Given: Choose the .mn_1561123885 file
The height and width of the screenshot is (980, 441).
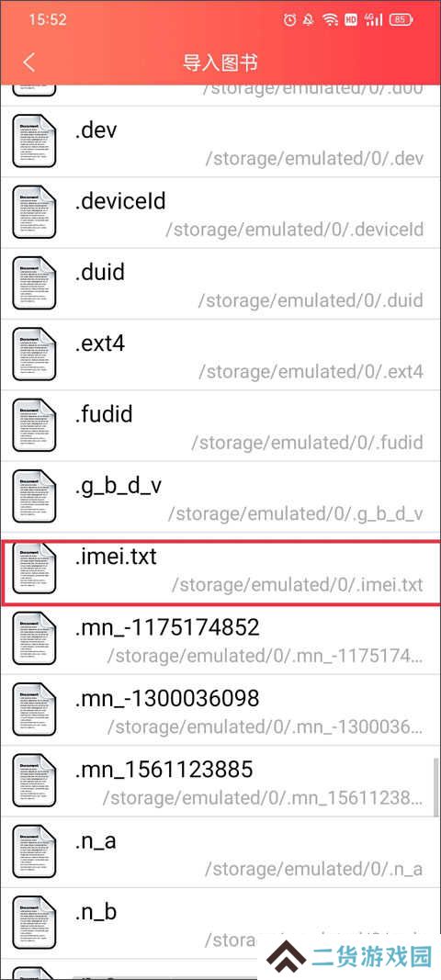Looking at the screenshot, I should [220, 782].
